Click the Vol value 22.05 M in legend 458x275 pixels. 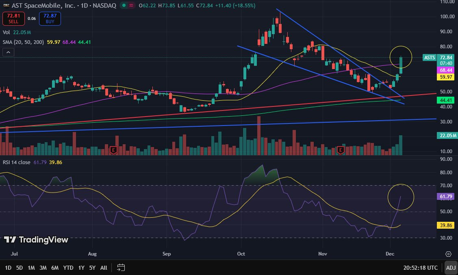(22, 32)
